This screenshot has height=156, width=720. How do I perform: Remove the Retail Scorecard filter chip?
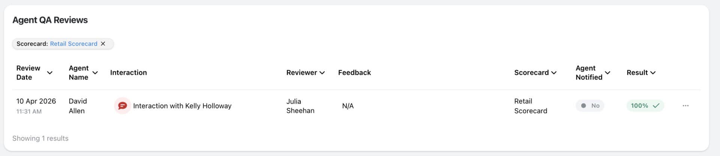coord(103,44)
